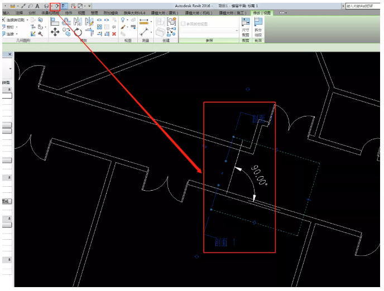Click the Split with Gap icon
The image size is (384, 291).
[107, 20]
